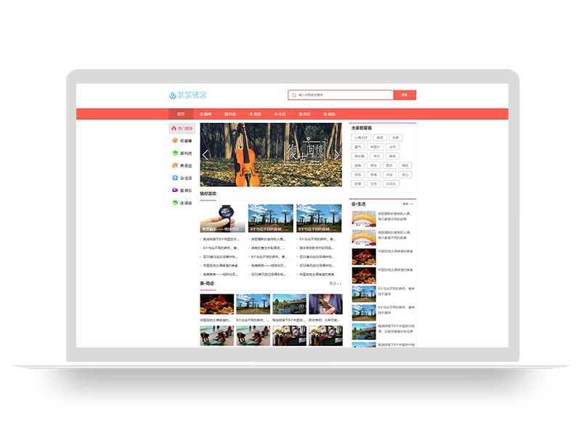Select the 唯美 tag chip
The width and height of the screenshot is (581, 436).
click(x=393, y=156)
